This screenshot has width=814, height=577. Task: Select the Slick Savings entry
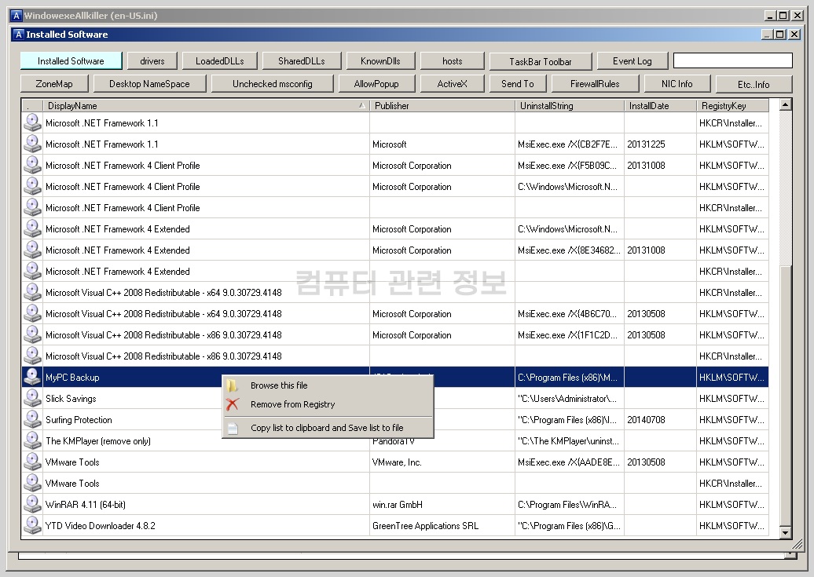395,399
